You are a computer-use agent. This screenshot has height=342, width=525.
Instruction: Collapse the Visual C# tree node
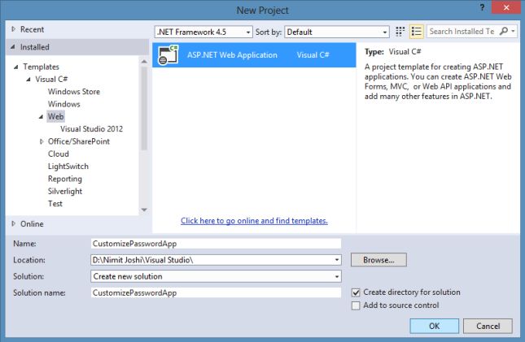click(x=28, y=80)
